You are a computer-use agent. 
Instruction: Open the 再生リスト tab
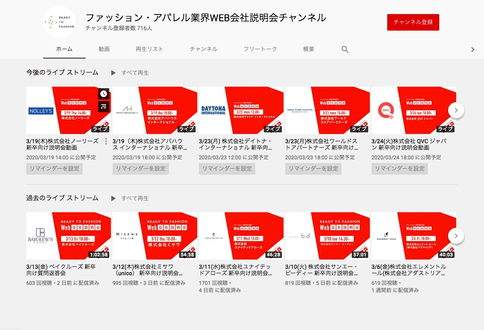(x=150, y=49)
